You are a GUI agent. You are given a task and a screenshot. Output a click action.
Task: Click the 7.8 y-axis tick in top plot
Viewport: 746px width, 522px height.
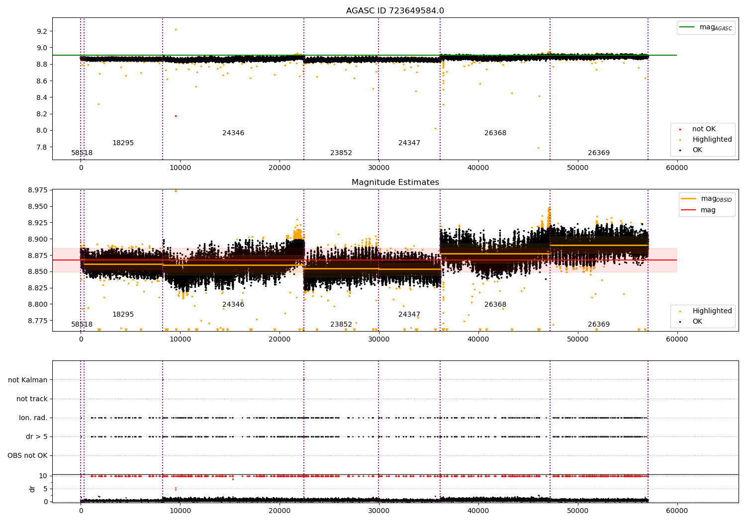pos(42,147)
